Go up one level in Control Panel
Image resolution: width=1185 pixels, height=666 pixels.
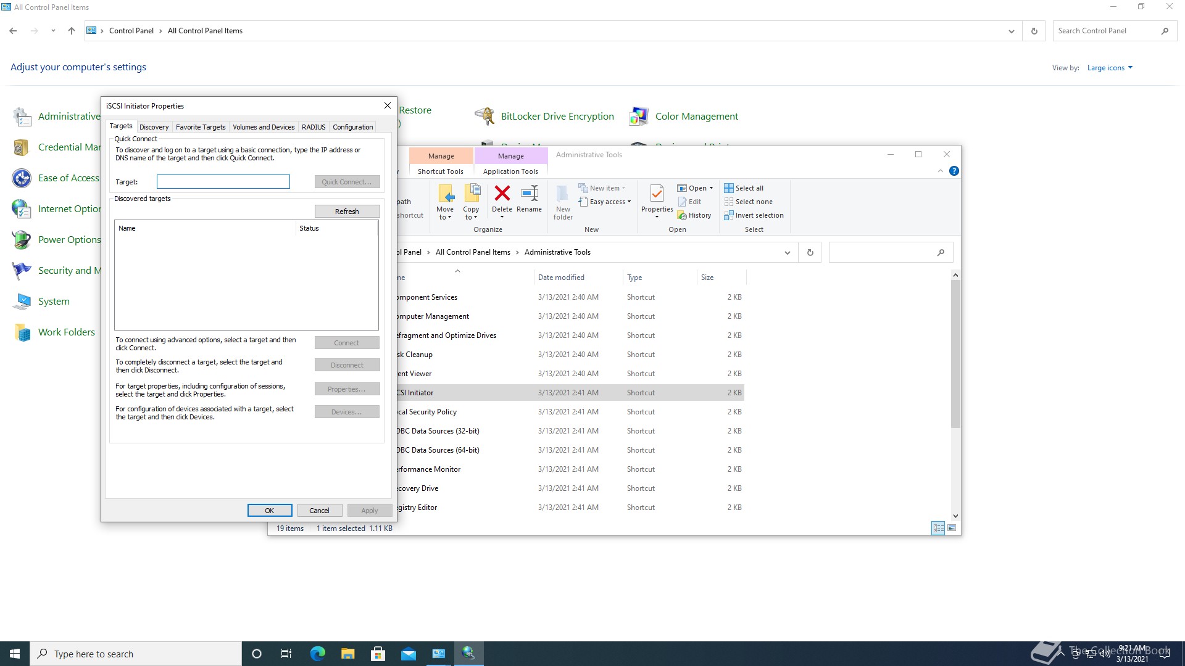click(72, 31)
